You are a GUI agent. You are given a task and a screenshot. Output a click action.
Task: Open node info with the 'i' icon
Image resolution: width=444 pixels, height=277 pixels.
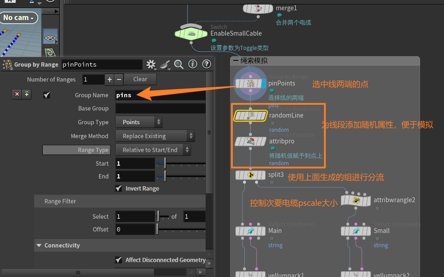pos(193,64)
